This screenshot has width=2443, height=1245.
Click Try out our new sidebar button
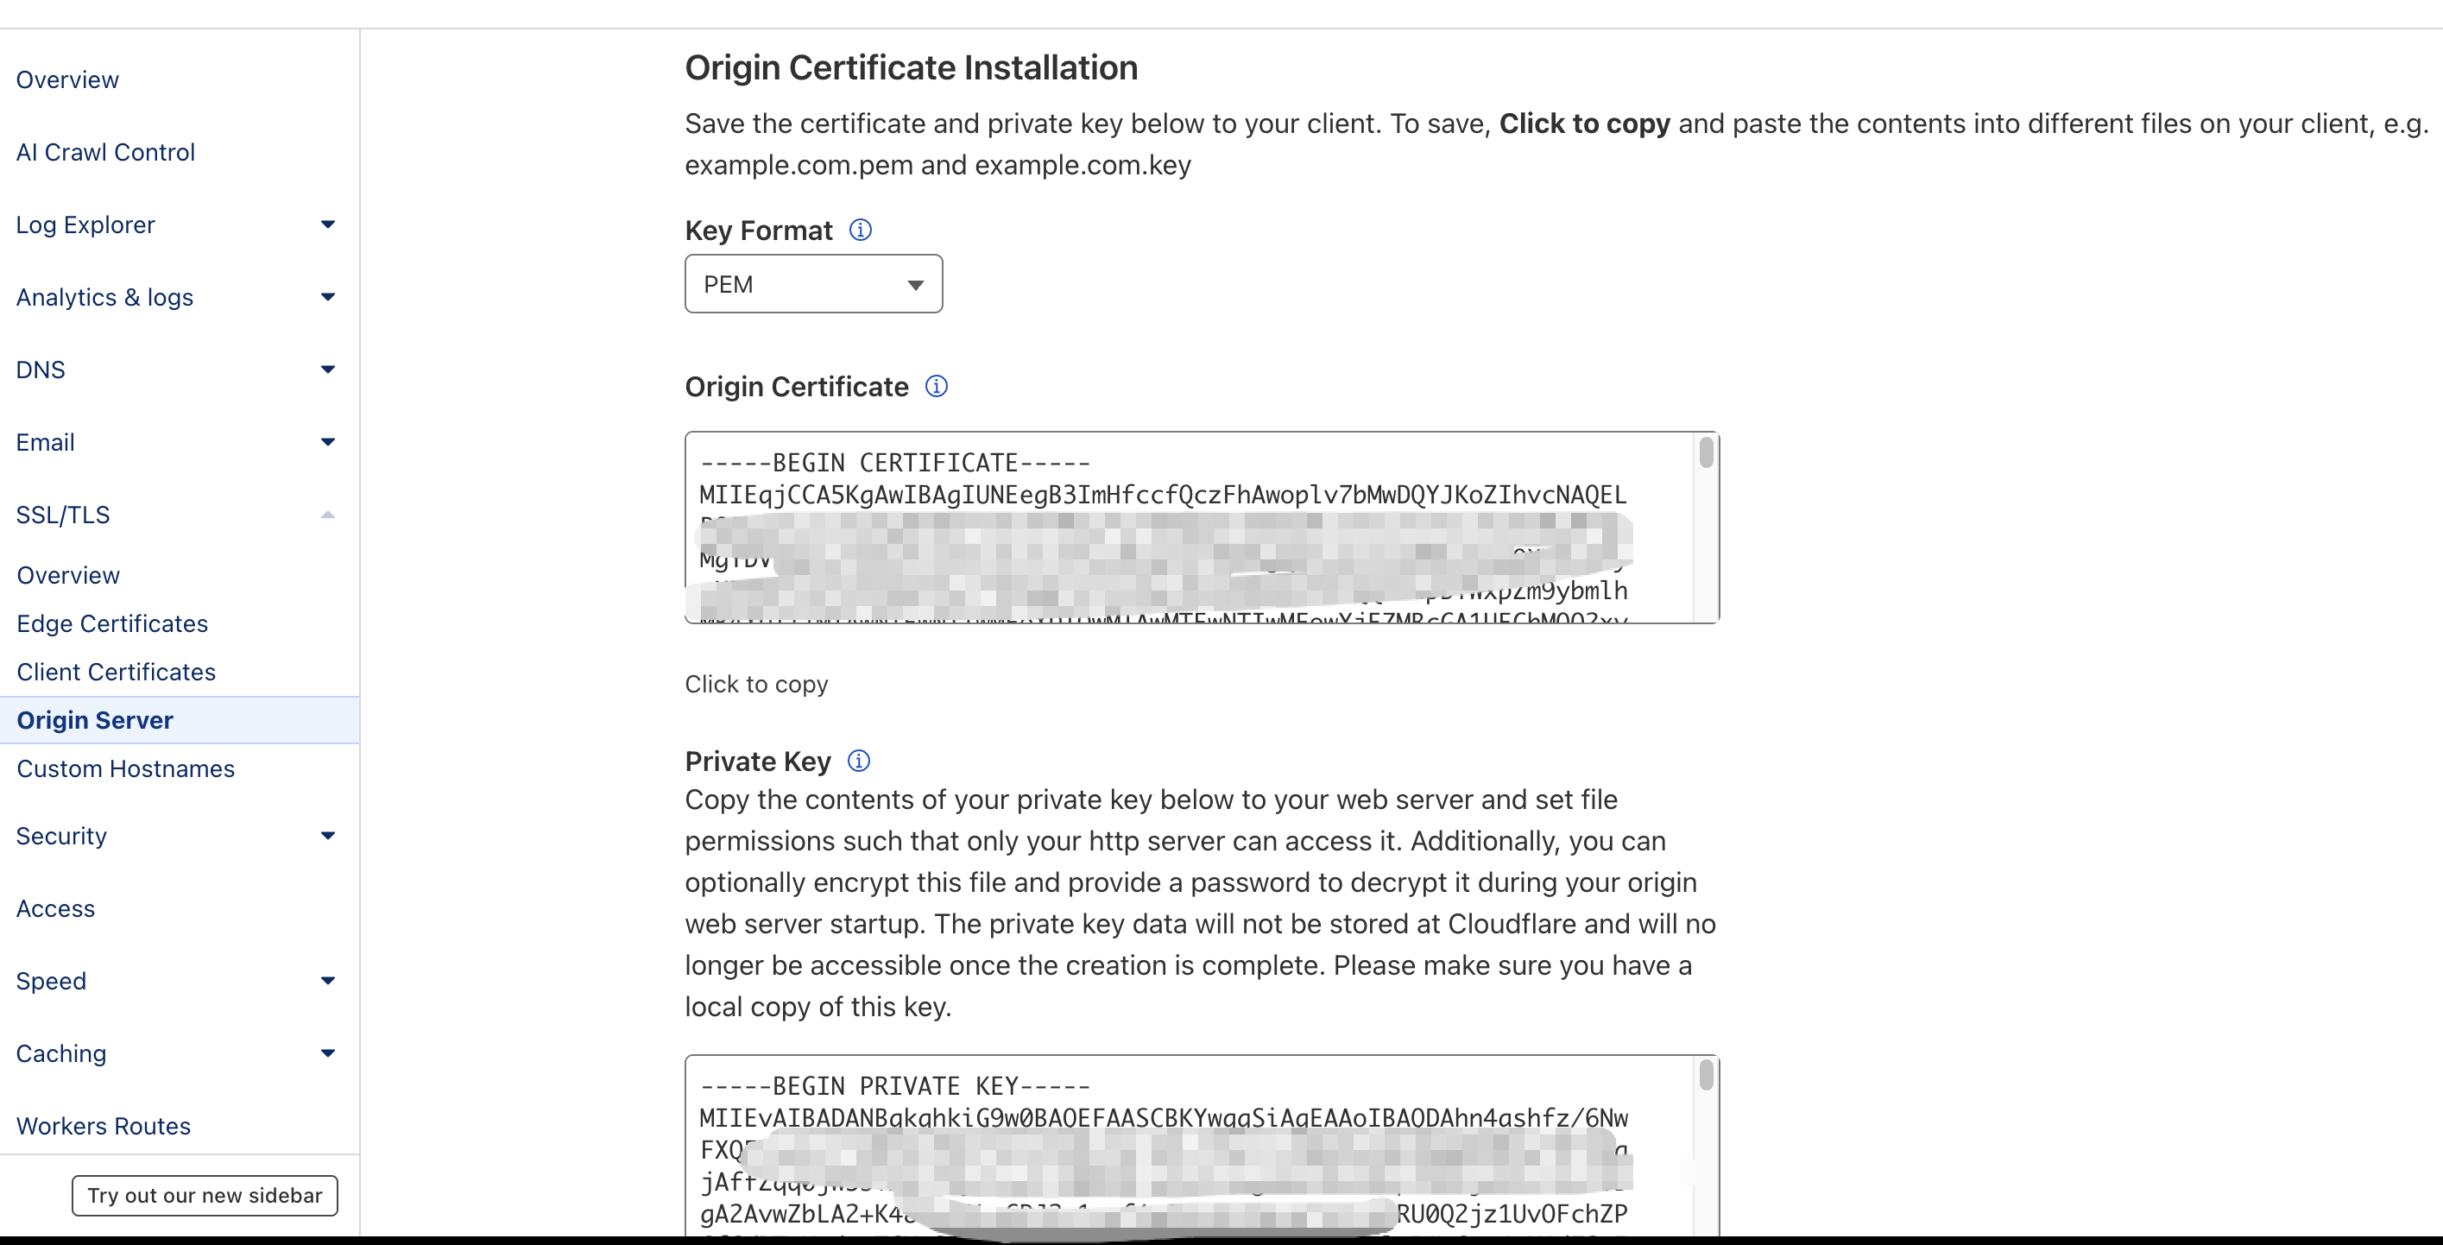coord(205,1196)
